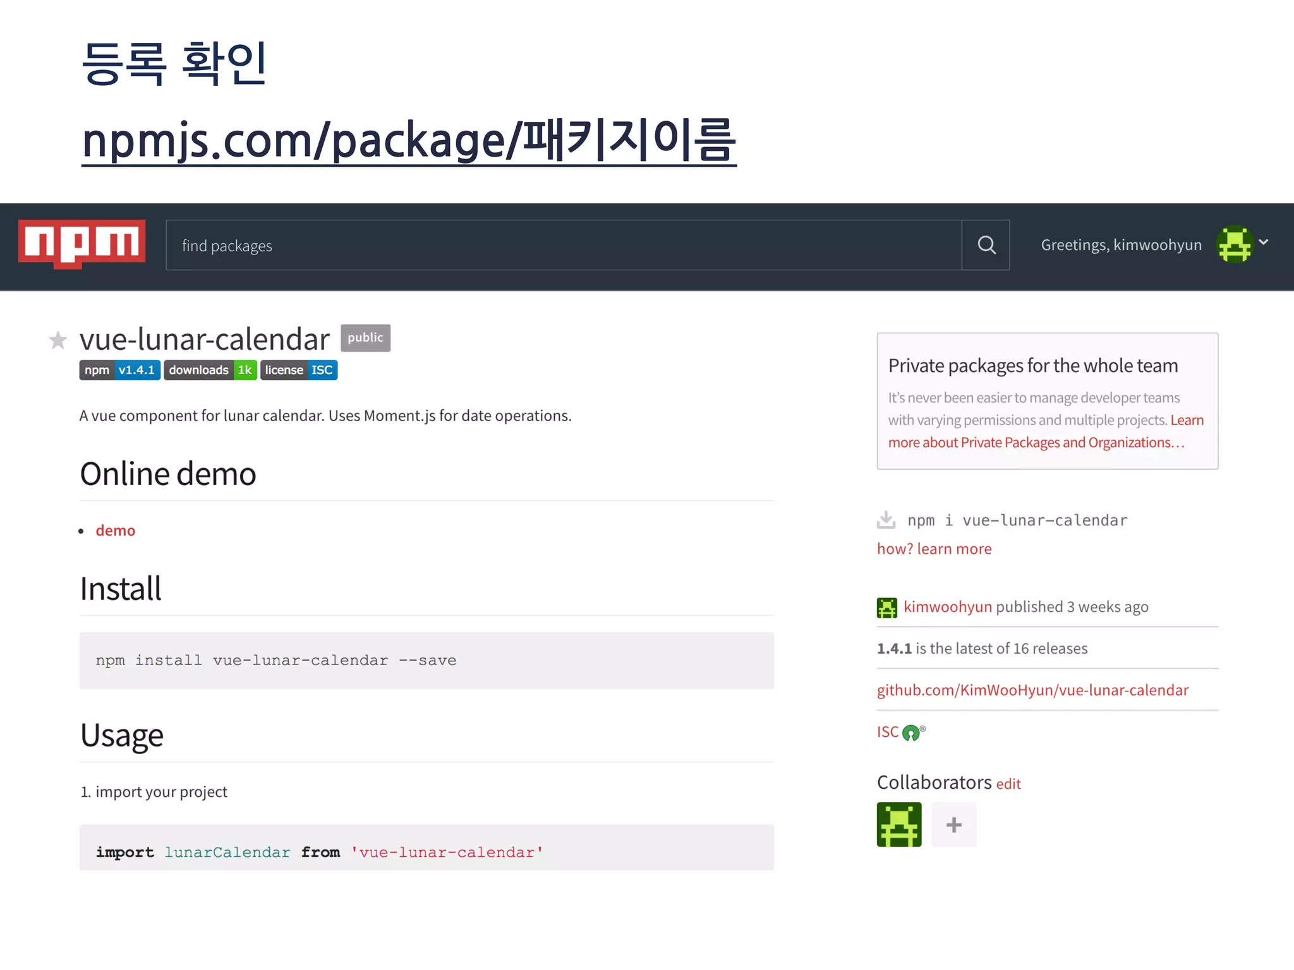Expand the account dropdown chevron

pos(1264,242)
